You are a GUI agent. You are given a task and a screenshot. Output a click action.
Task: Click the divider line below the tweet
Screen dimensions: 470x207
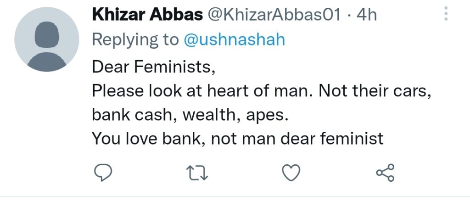[235, 196]
